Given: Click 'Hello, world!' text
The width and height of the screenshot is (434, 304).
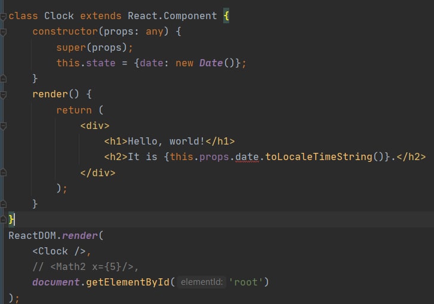Looking at the screenshot, I should click(x=166, y=141).
